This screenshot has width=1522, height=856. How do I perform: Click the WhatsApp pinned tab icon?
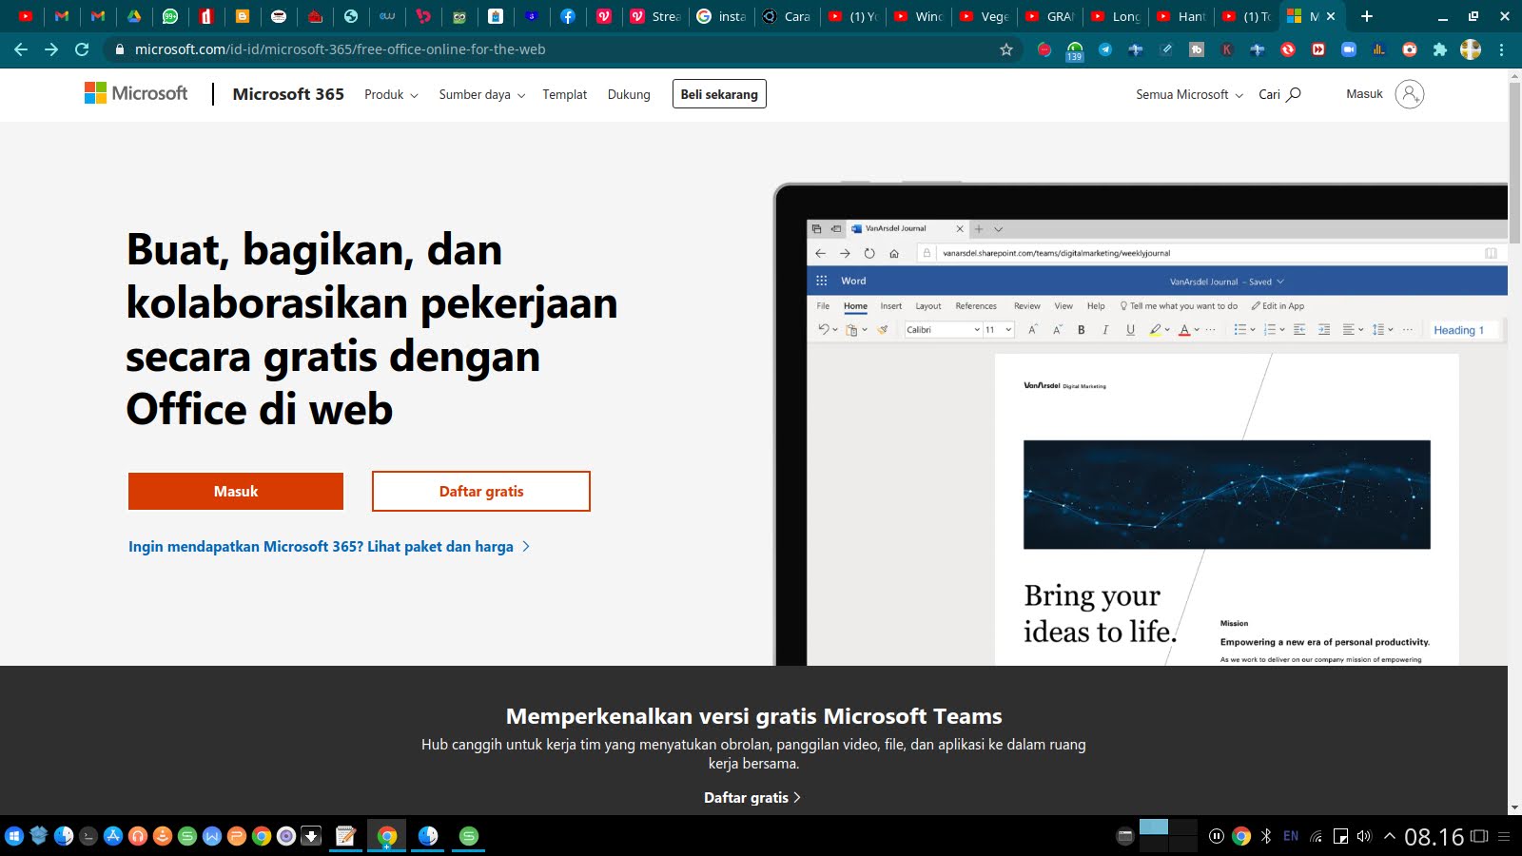[170, 16]
